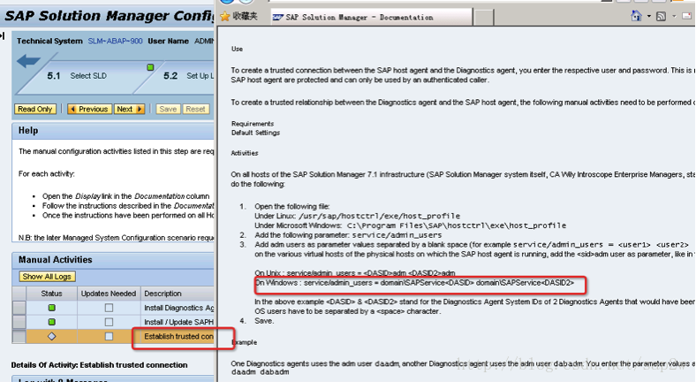
Task: Select the row selector for Install Diagnostics row
Action: (19, 308)
